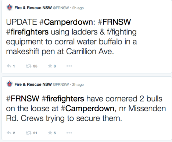Open #Camperdown hashtag in the UPDATE tweet
This screenshot has height=142, width=172.
pos(66,22)
